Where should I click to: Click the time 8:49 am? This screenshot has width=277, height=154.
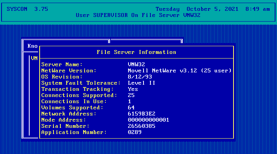(x=257, y=9)
